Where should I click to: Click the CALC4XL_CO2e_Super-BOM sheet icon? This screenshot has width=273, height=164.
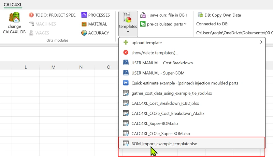pos(126,133)
